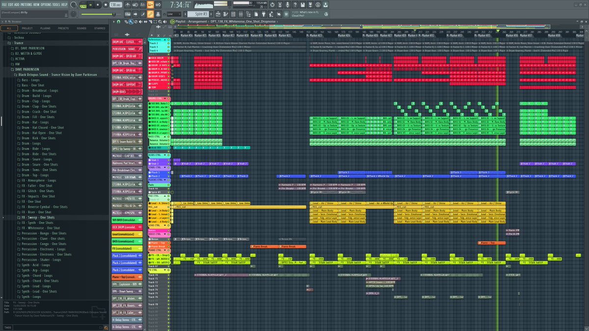The height and width of the screenshot is (331, 589).
Task: Enable the wait for input recording icon
Action: tap(135, 4)
